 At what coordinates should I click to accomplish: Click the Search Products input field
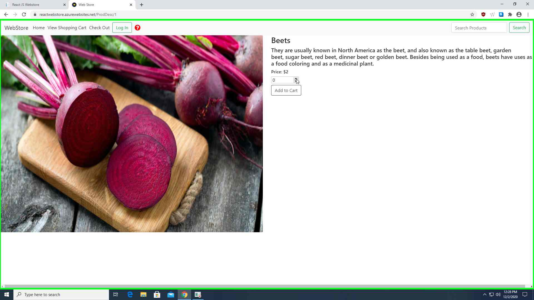click(479, 28)
